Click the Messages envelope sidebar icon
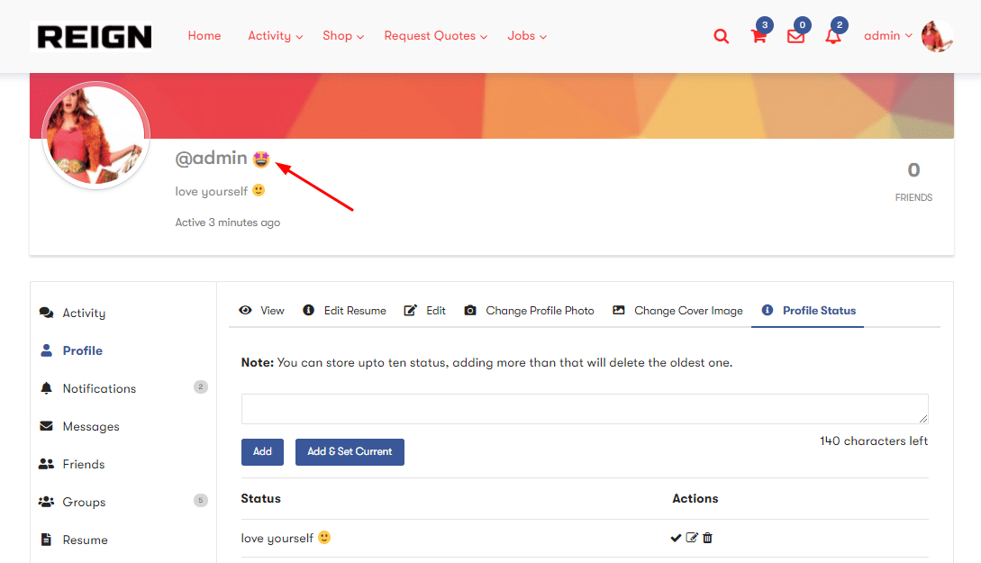981x563 pixels. pyautogui.click(x=46, y=426)
